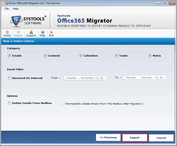The height and width of the screenshot is (146, 177).
Task: Expand the To date dropdown
Action: click(165, 78)
